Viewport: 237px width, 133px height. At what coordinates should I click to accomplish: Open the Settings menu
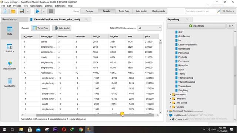(49, 6)
